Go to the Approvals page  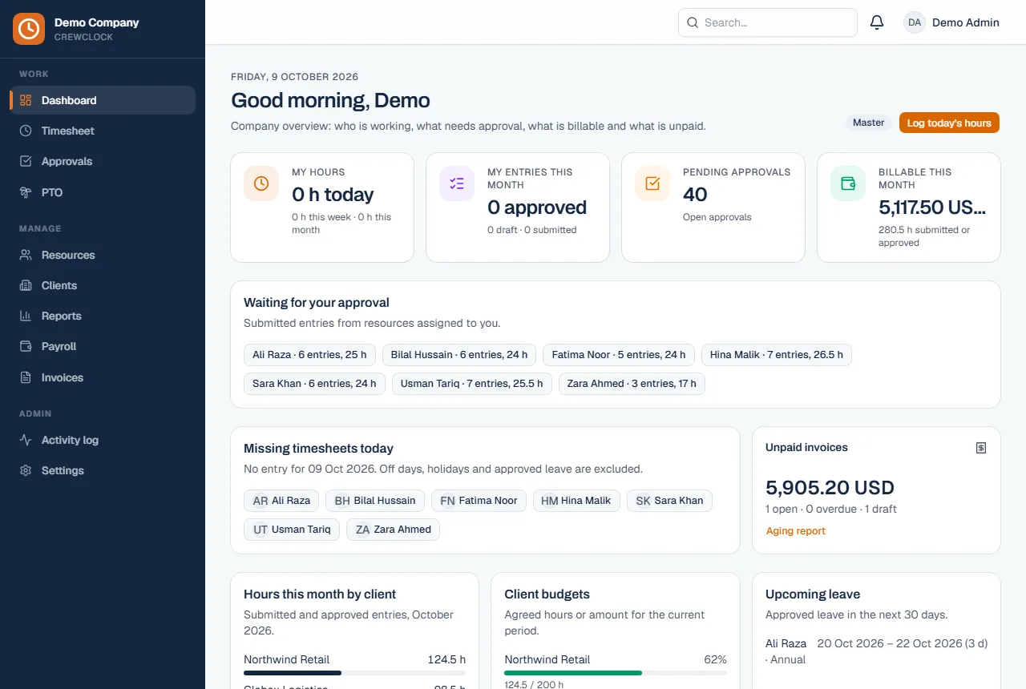click(103, 161)
